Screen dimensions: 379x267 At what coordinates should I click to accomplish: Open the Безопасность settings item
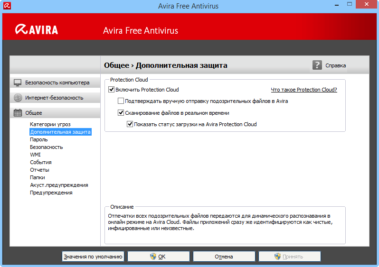(x=46, y=147)
